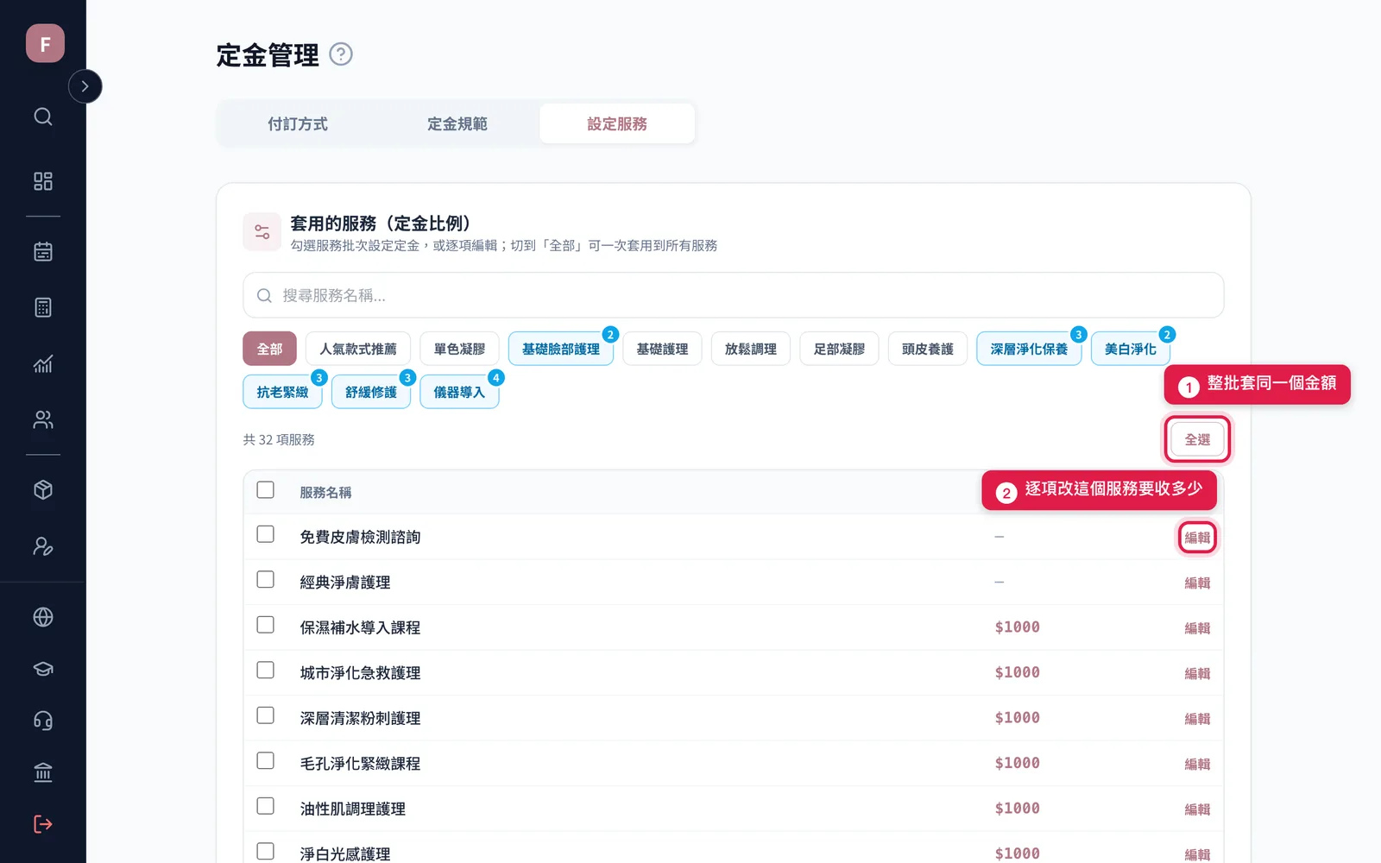Viewport: 1381px width, 863px height.
Task: Open the calendar icon in sidebar
Action: click(x=43, y=251)
